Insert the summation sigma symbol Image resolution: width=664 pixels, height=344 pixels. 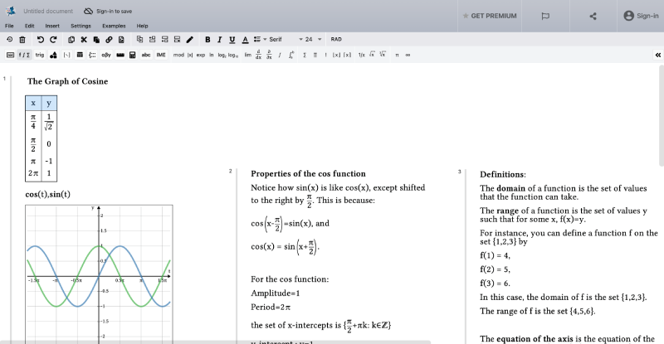pyautogui.click(x=305, y=55)
